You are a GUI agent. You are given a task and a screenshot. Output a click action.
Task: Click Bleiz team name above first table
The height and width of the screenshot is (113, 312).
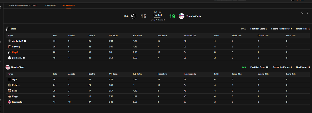pos(14,29)
